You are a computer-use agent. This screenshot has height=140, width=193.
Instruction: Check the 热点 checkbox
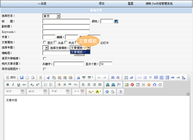click(x=66, y=42)
